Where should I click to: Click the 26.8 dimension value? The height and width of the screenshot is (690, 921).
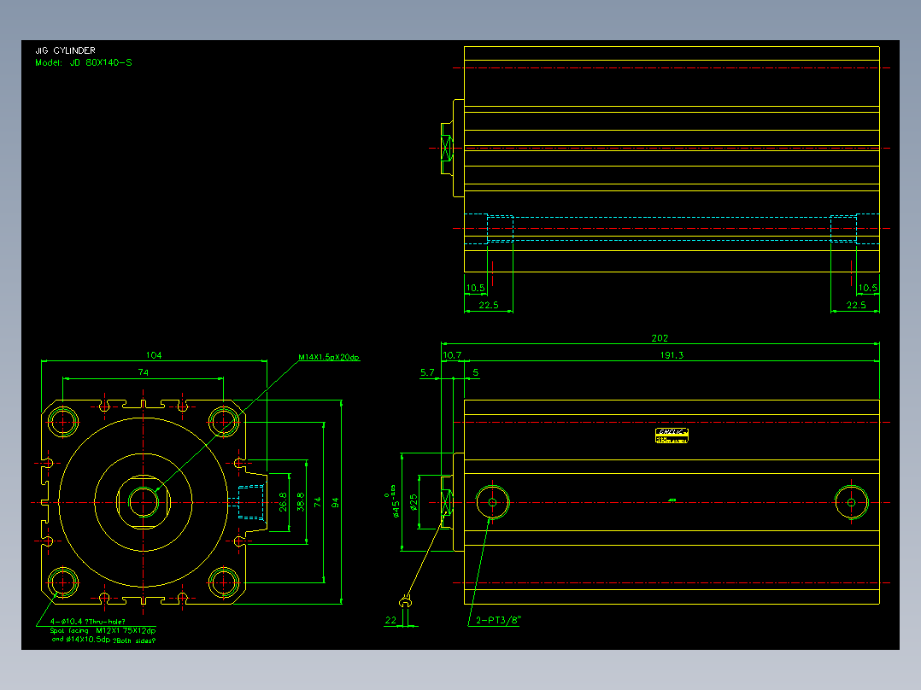[283, 502]
